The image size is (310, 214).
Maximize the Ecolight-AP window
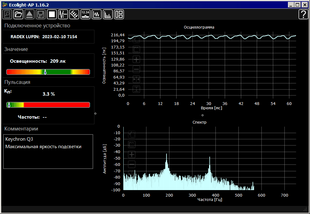click(x=298, y=5)
